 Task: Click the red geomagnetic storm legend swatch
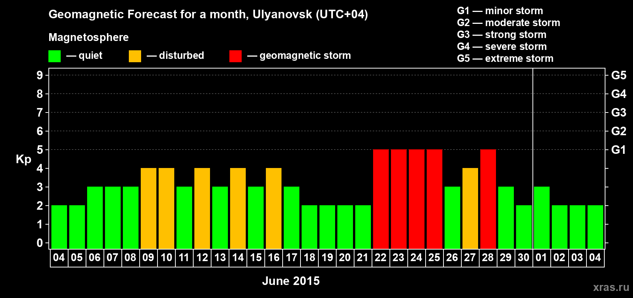[235, 56]
